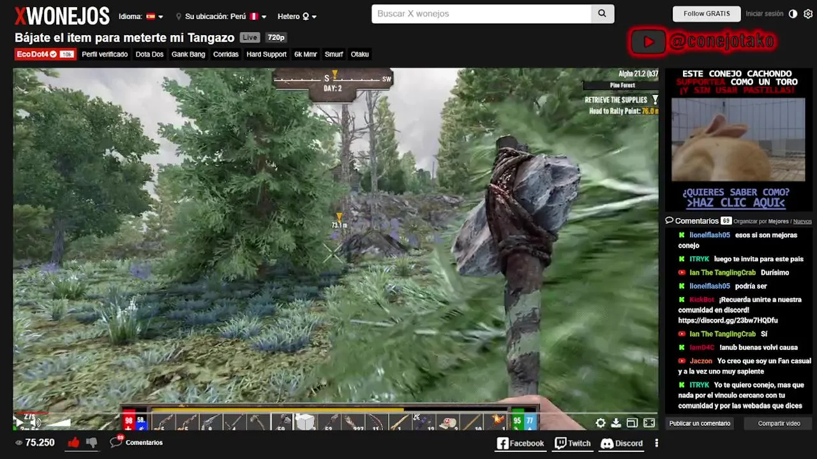The height and width of the screenshot is (459, 817).
Task: Click username KickBot in chat
Action: click(x=701, y=300)
